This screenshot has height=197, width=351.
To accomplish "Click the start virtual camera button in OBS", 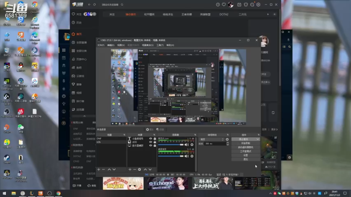I will 246,147.
